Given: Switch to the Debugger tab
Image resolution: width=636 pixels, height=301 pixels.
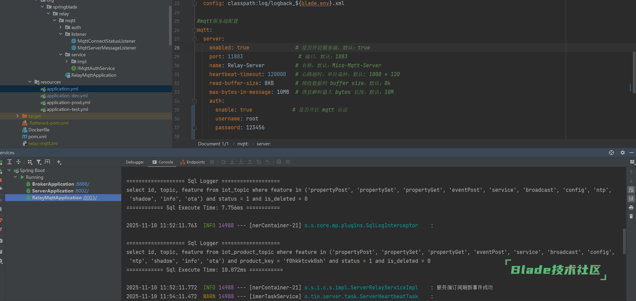Looking at the screenshot, I should [135, 162].
